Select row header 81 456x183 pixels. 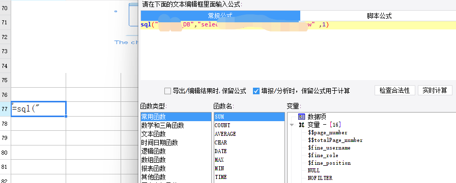coord(5,167)
